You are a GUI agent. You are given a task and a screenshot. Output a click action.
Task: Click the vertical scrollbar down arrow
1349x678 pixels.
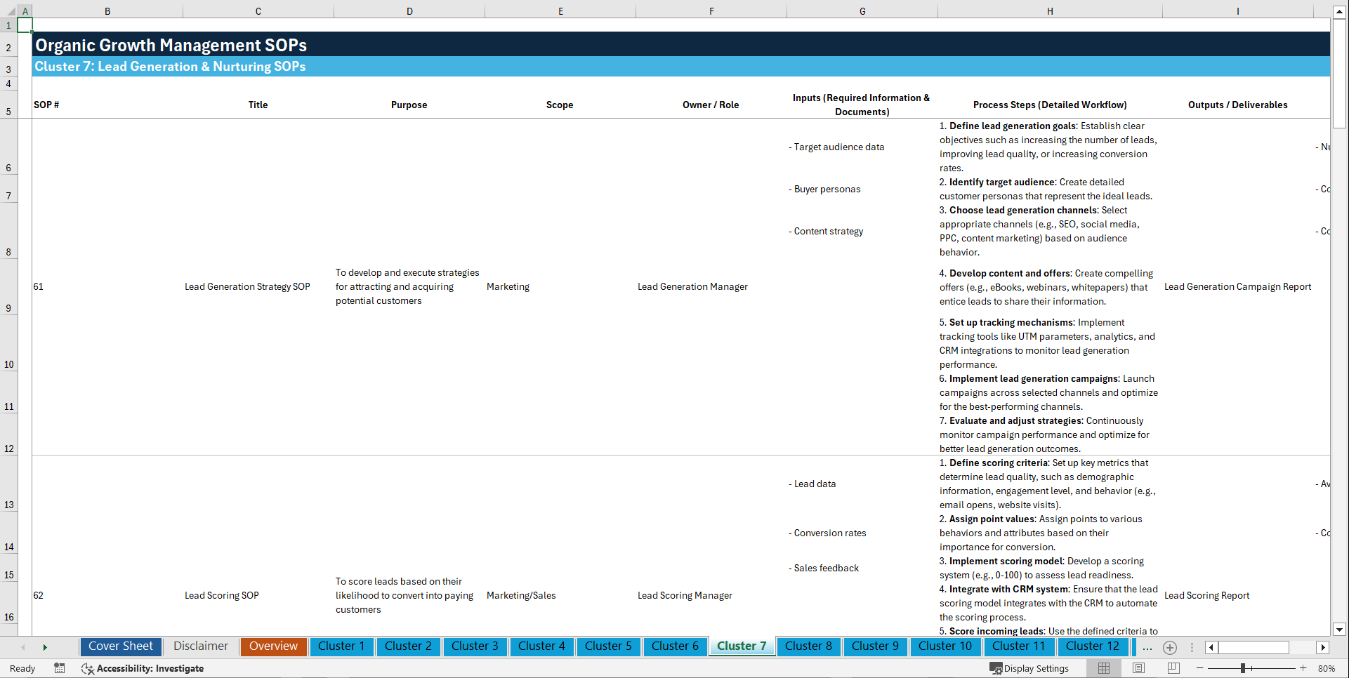point(1340,630)
